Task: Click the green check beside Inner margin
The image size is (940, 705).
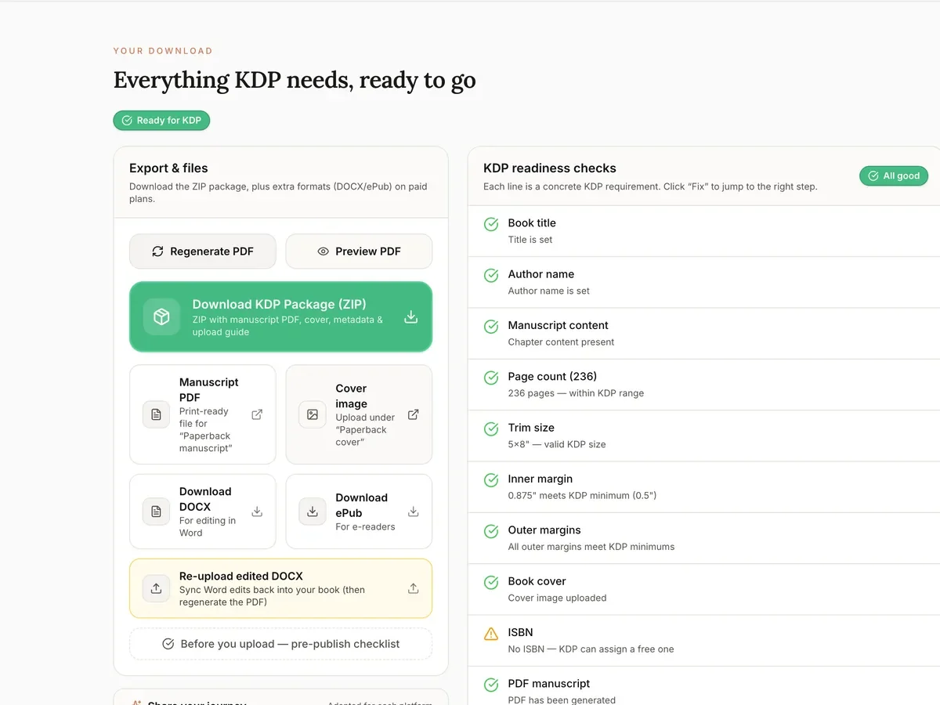Action: pyautogui.click(x=491, y=480)
